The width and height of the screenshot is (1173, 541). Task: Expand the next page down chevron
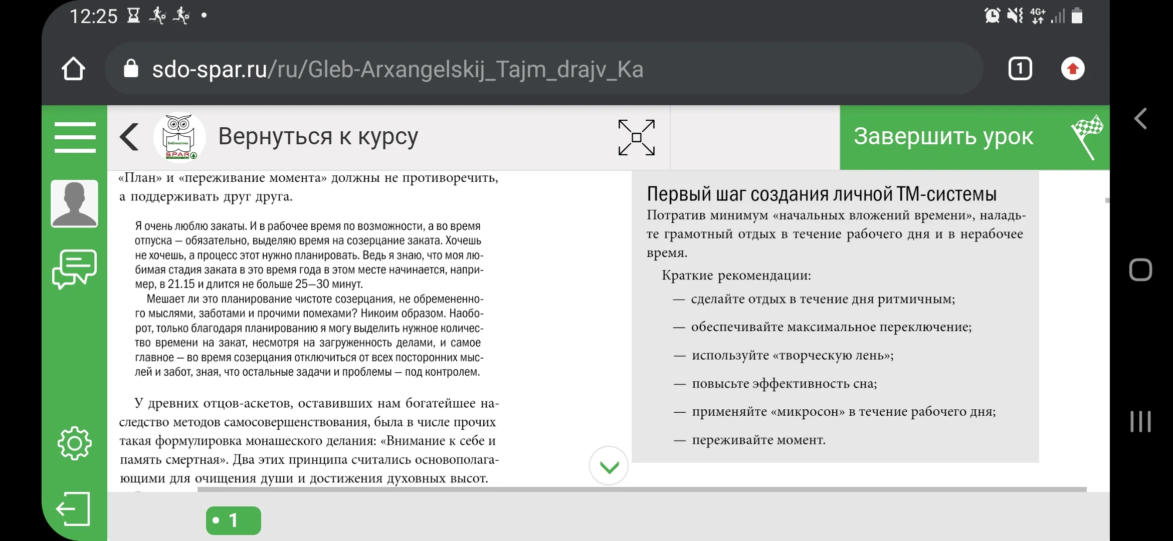(x=608, y=466)
